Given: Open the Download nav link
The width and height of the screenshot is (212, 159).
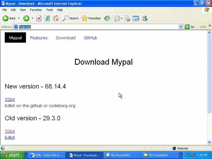Looking at the screenshot, I should (66, 38).
